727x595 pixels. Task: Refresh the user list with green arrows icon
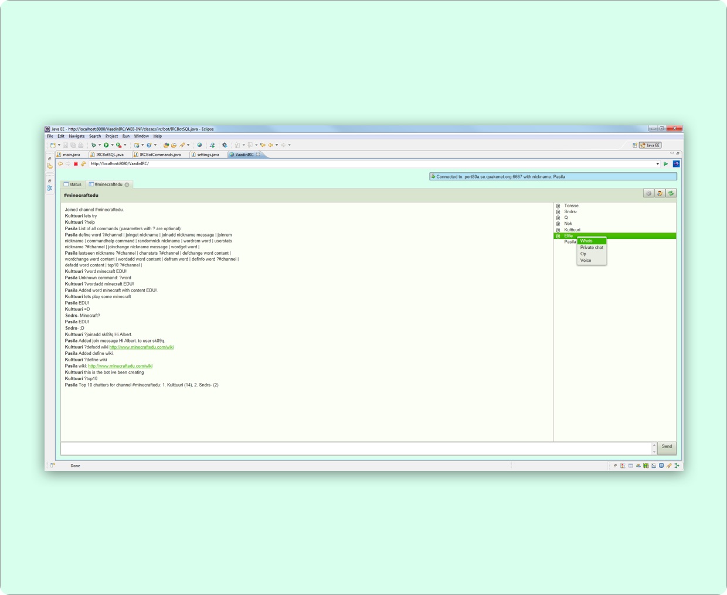(x=670, y=193)
